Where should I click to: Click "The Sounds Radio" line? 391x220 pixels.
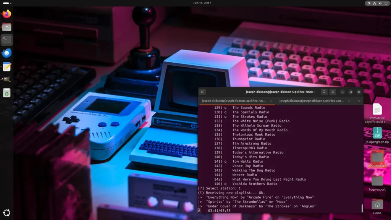(249, 107)
